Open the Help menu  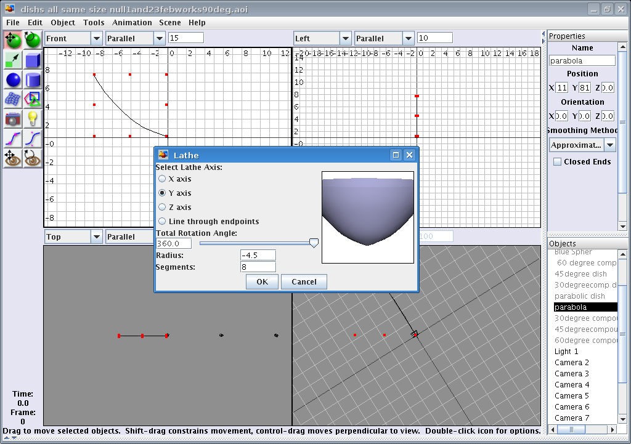(197, 23)
